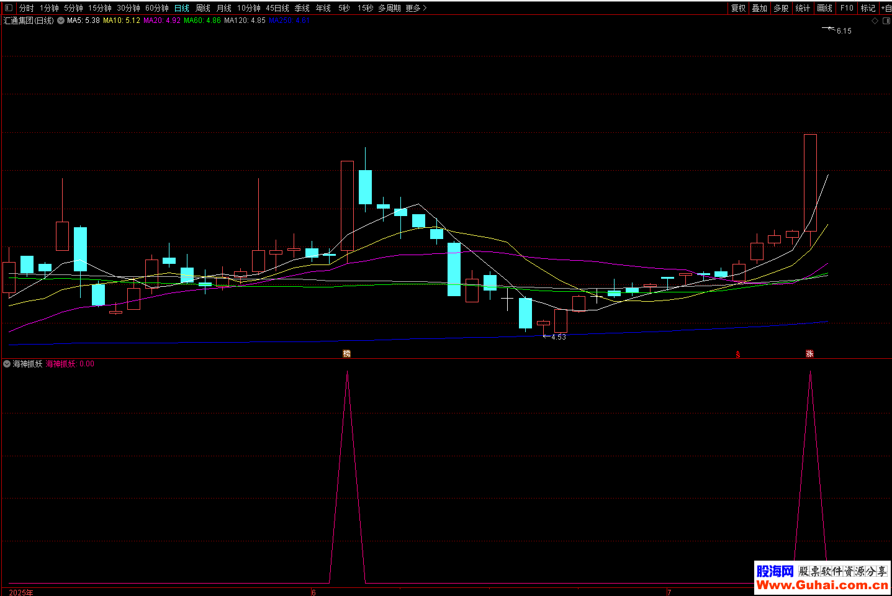The height and width of the screenshot is (596, 892).
Task: Open the 统计 statistics button
Action: pyautogui.click(x=803, y=8)
